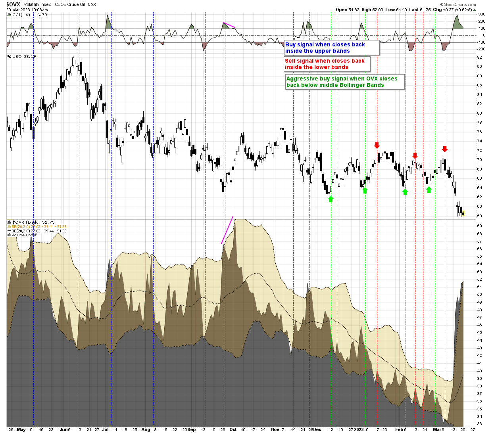This screenshot has height=433, width=492.
Task: Click the red Sell signal annotation box
Action: [327, 64]
